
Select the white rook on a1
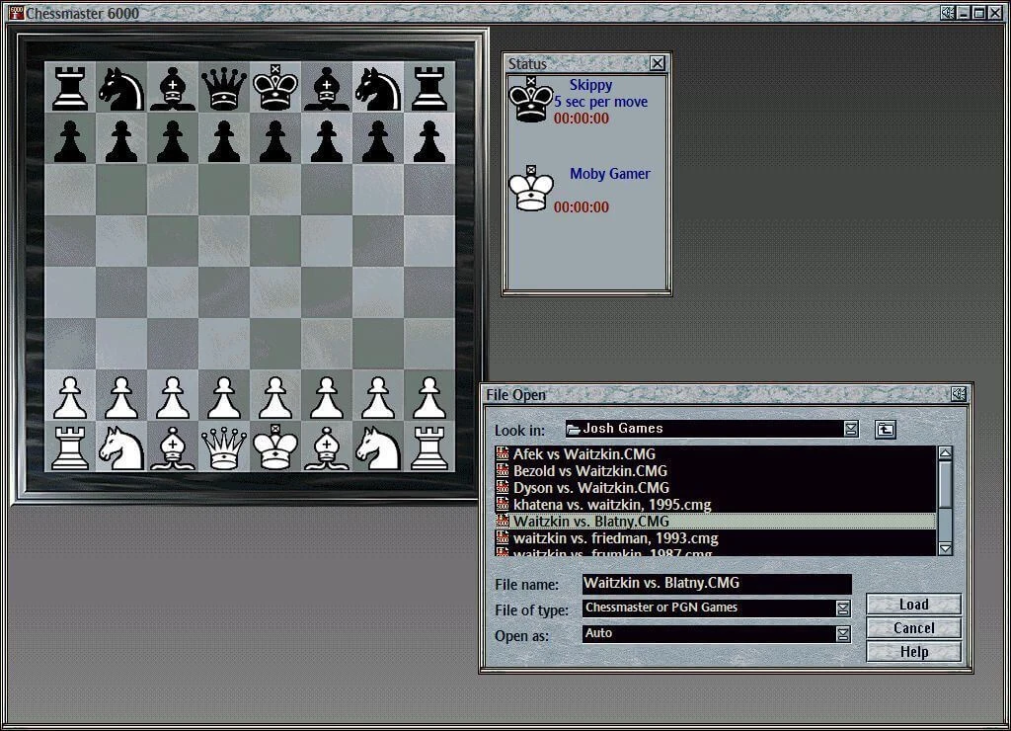coord(70,447)
